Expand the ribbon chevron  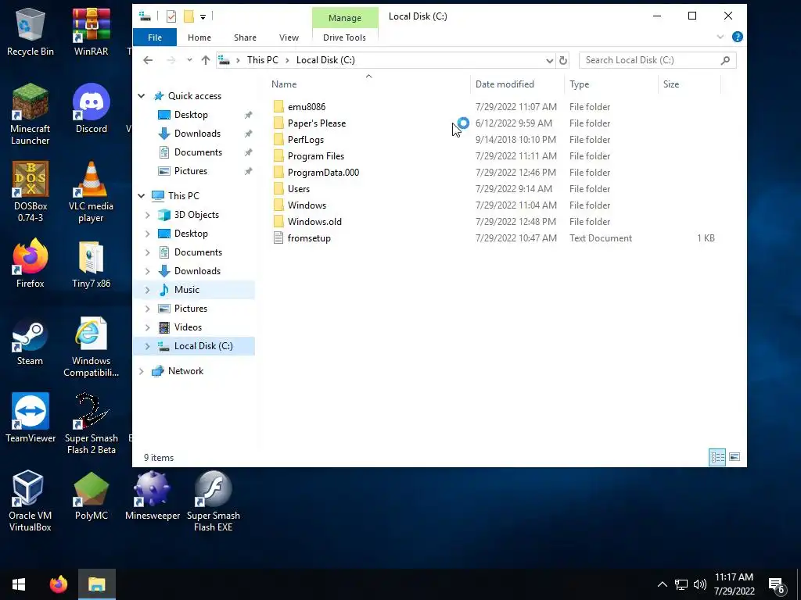(720, 37)
